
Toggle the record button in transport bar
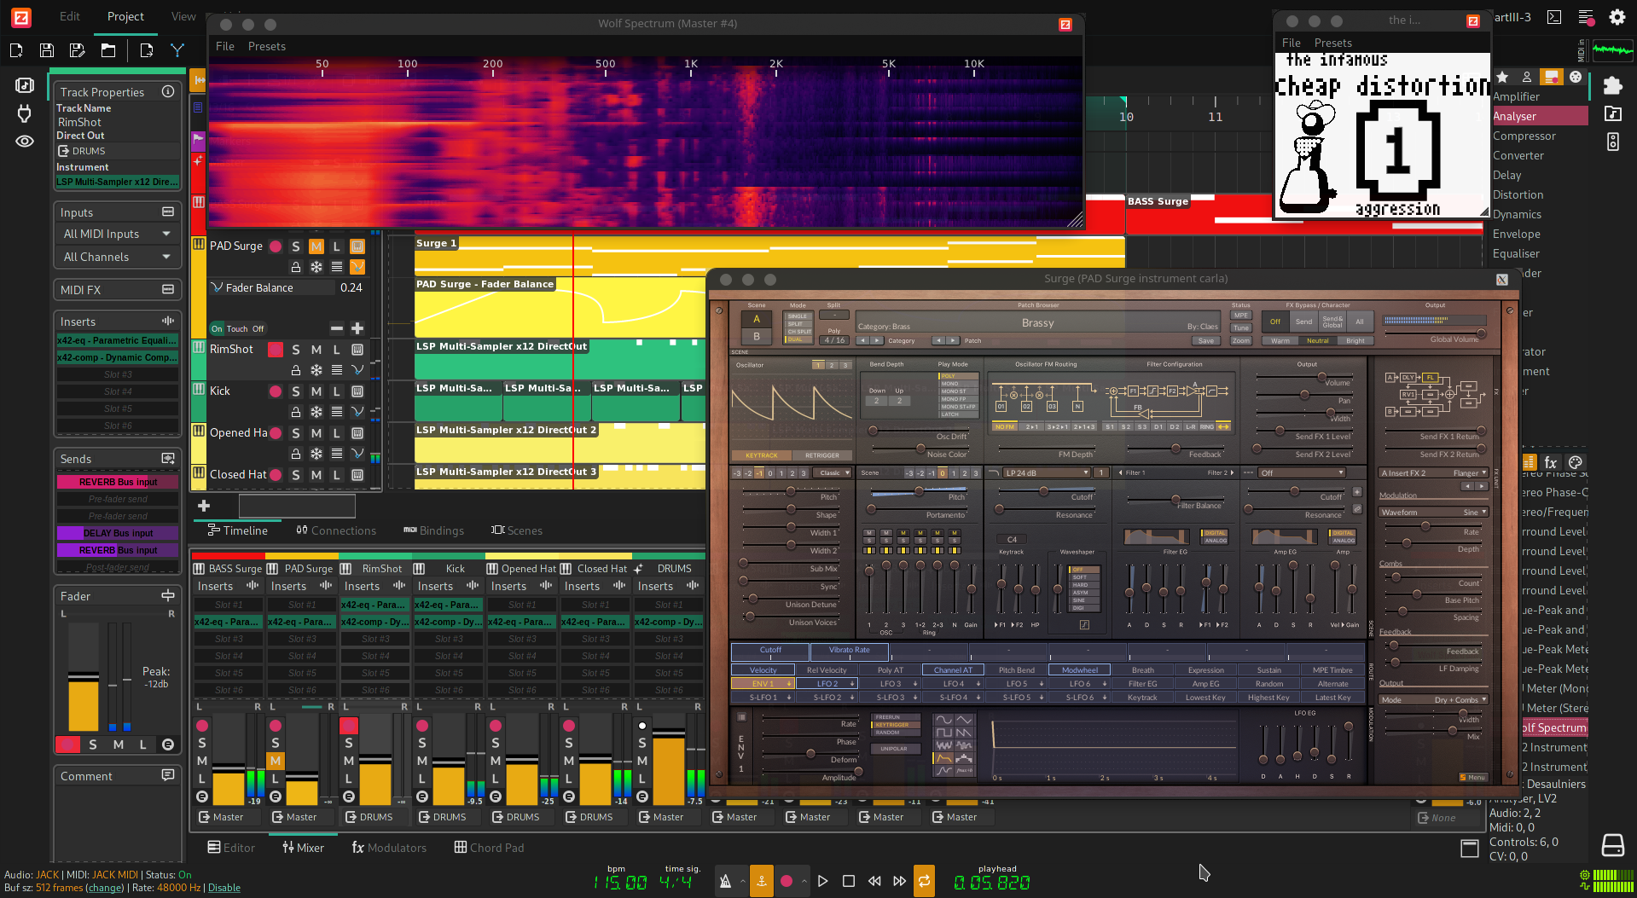[x=787, y=881]
